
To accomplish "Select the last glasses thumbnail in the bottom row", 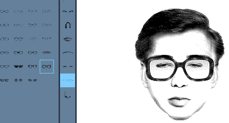I will [x=33, y=80].
